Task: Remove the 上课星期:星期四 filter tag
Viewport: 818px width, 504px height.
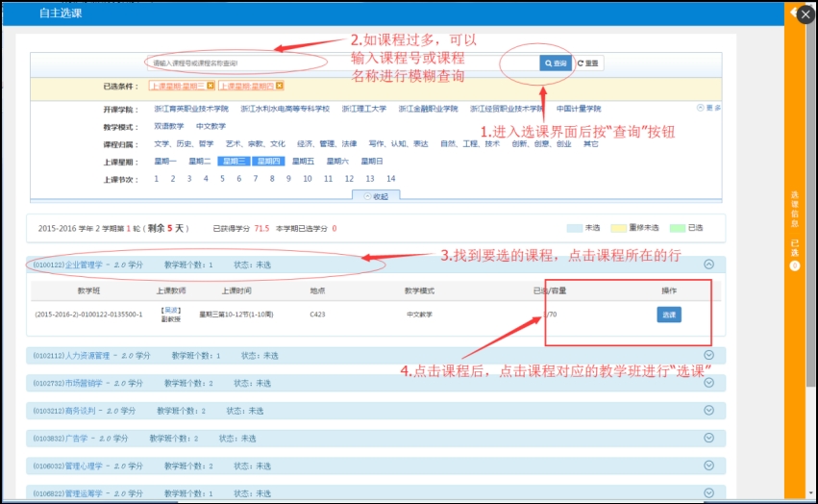Action: [x=279, y=86]
